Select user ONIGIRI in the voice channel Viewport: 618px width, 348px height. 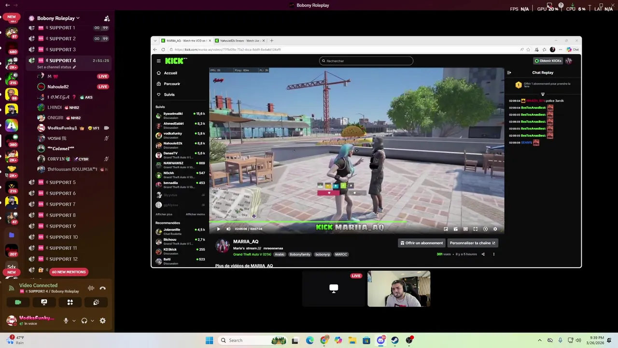point(72,117)
